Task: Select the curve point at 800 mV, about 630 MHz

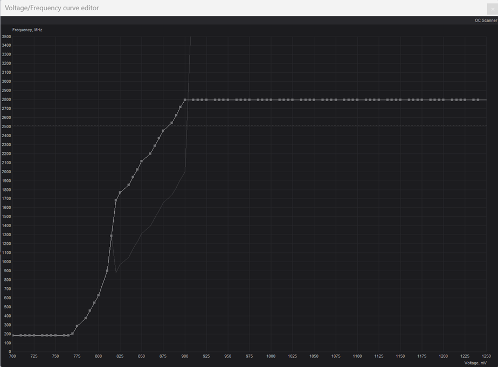Action: [x=99, y=295]
